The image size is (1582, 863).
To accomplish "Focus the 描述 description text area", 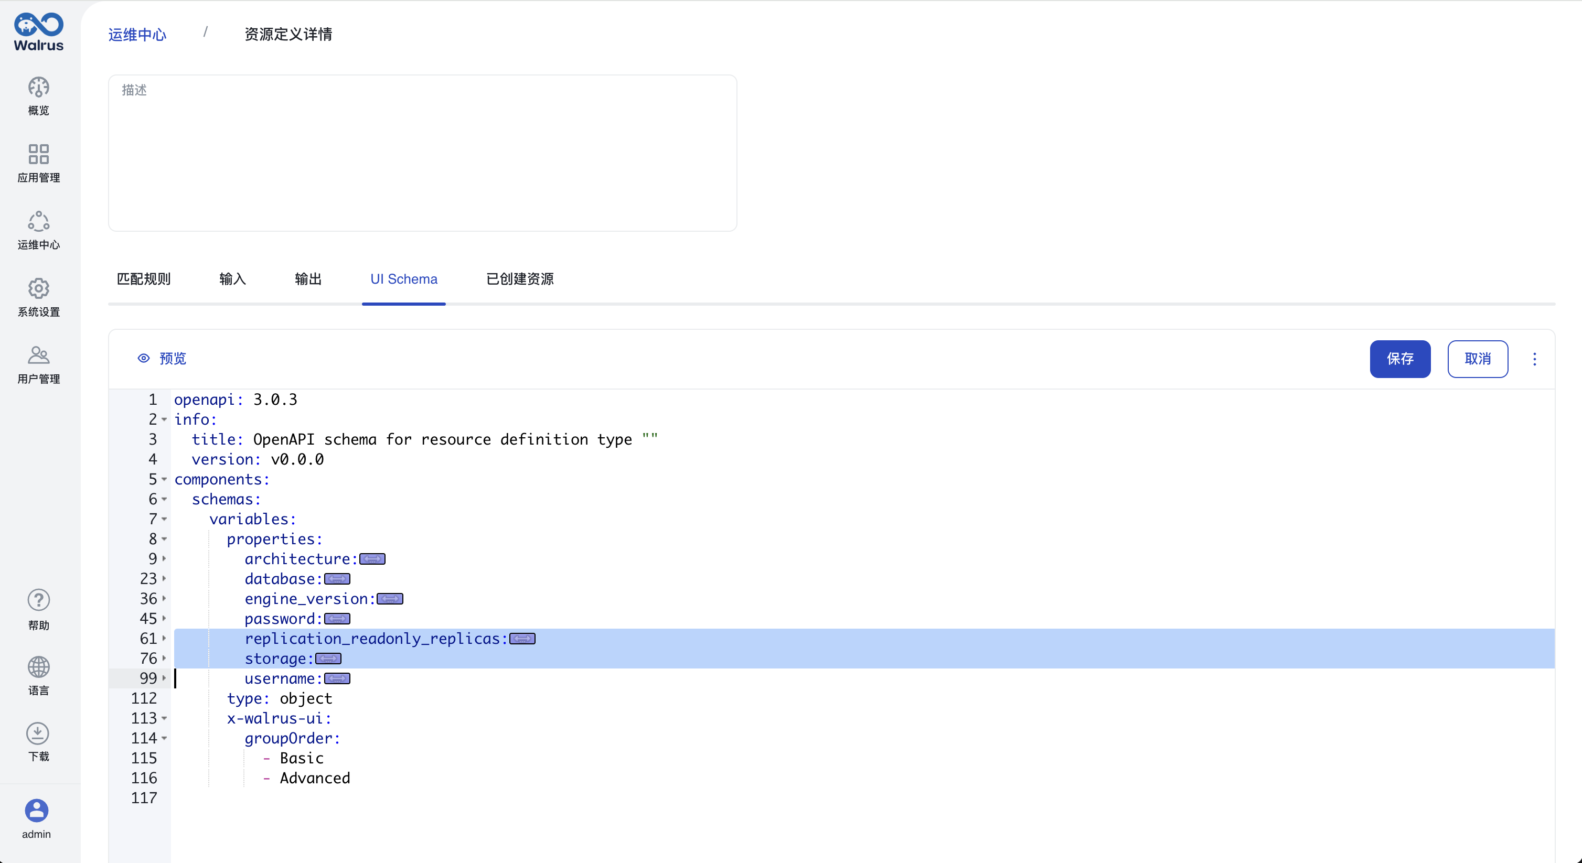I will pos(423,153).
